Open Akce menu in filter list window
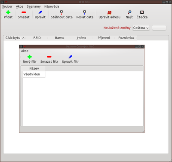The width and height of the screenshot is (172, 162). (x=25, y=51)
